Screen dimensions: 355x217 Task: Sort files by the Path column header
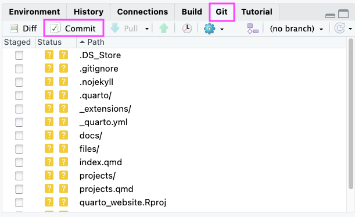pos(96,42)
